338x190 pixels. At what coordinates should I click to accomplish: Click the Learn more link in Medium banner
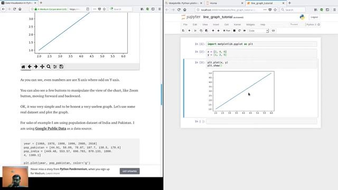coord(53,173)
